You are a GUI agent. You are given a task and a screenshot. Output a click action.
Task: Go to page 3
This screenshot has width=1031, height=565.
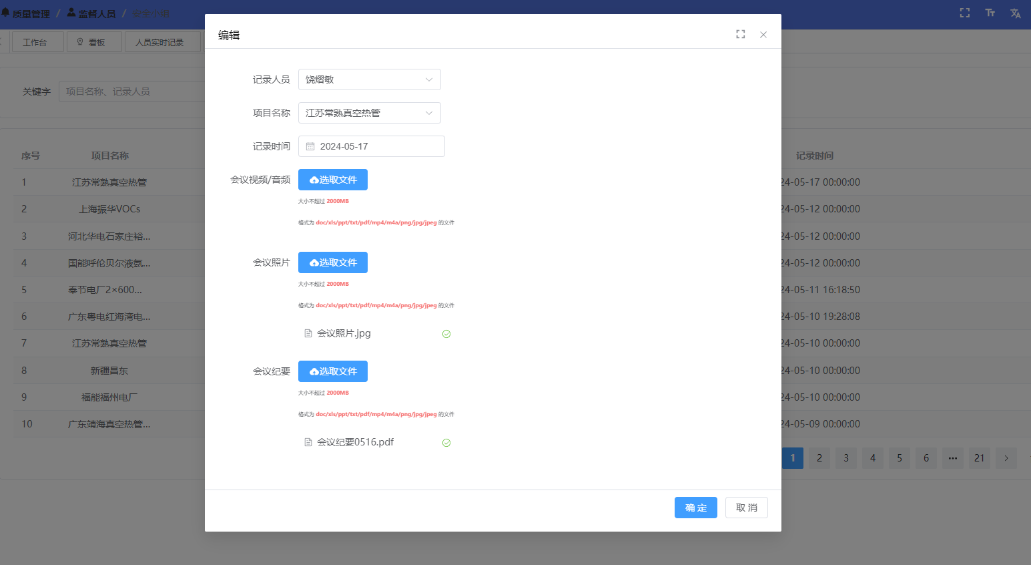click(x=846, y=458)
